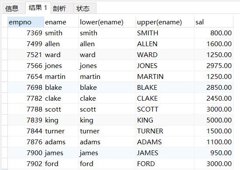Click row selector beside empno 7369
This screenshot has height=170, width=240.
click(x=5, y=33)
